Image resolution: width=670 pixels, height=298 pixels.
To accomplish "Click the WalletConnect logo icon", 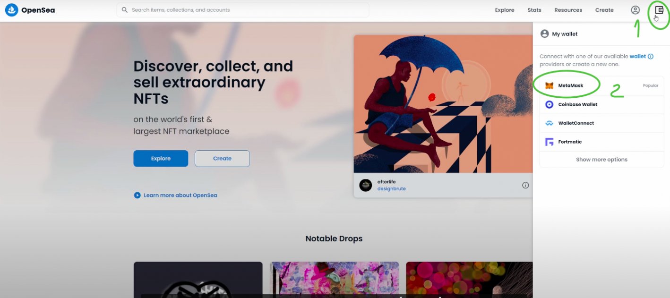I will pos(549,123).
